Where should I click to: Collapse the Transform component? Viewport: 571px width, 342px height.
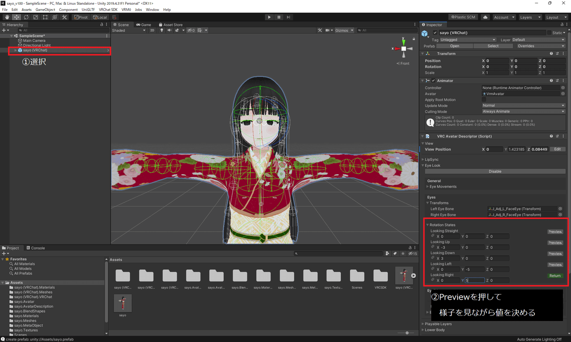[423, 54]
